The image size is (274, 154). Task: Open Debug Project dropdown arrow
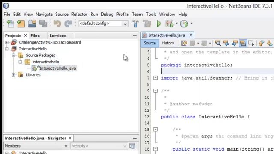(x=176, y=23)
